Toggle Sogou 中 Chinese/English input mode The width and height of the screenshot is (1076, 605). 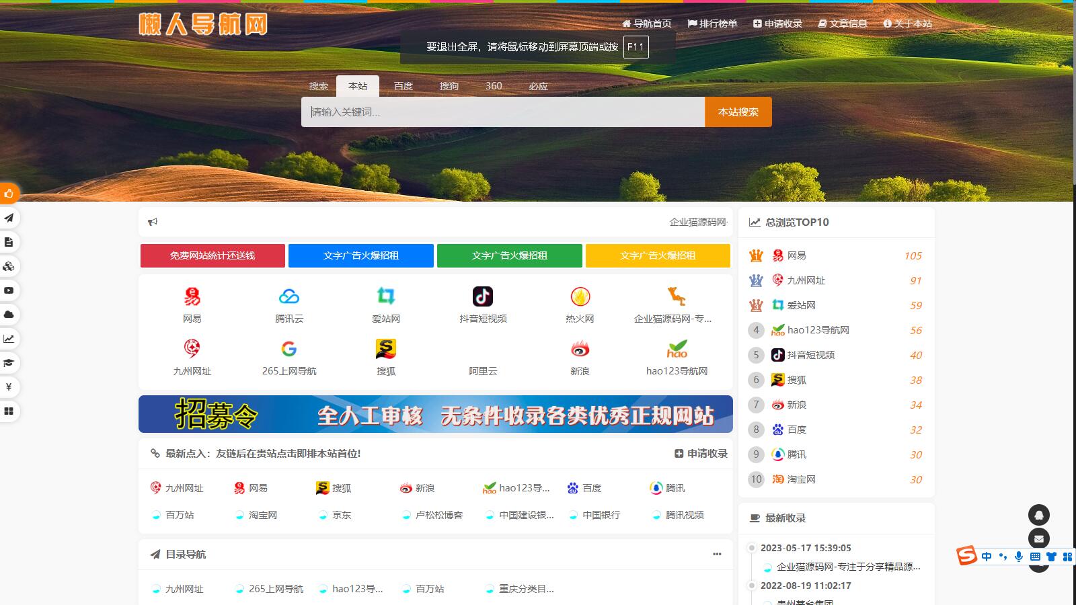coord(987,557)
